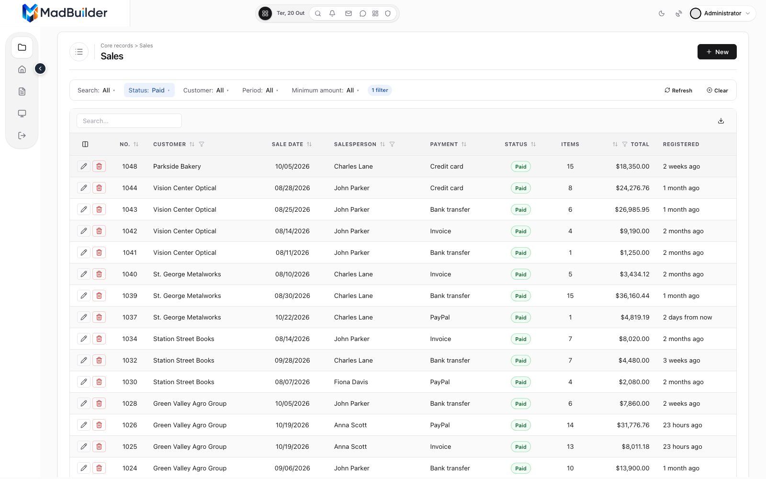Image resolution: width=766 pixels, height=479 pixels.
Task: Open the list menu icon beside Sales
Action: [x=79, y=52]
